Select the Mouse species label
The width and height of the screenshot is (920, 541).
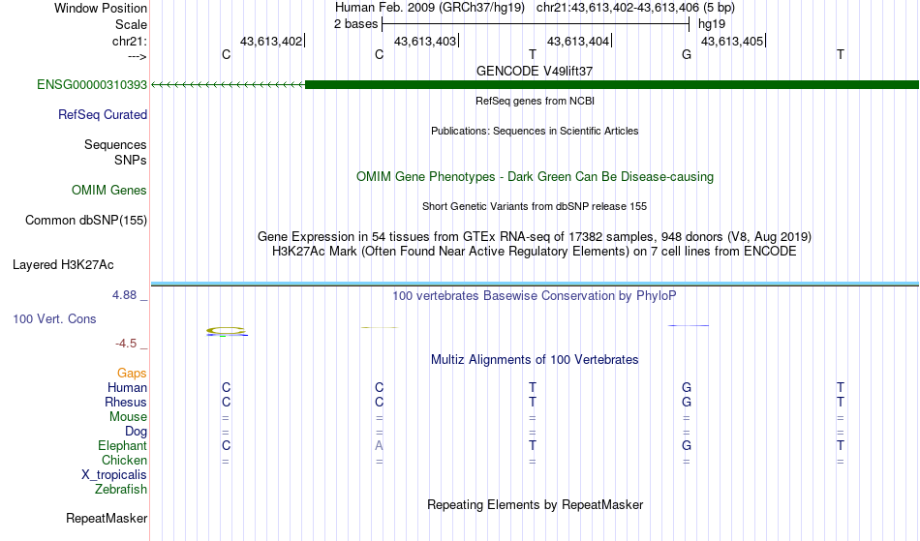(128, 417)
